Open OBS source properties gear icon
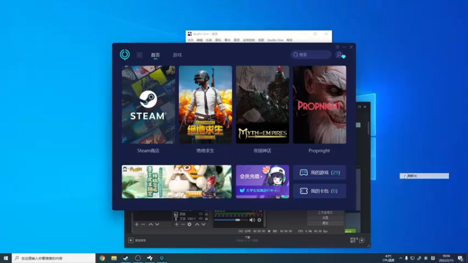Screen dimensions: 468x263 [x=190, y=224]
